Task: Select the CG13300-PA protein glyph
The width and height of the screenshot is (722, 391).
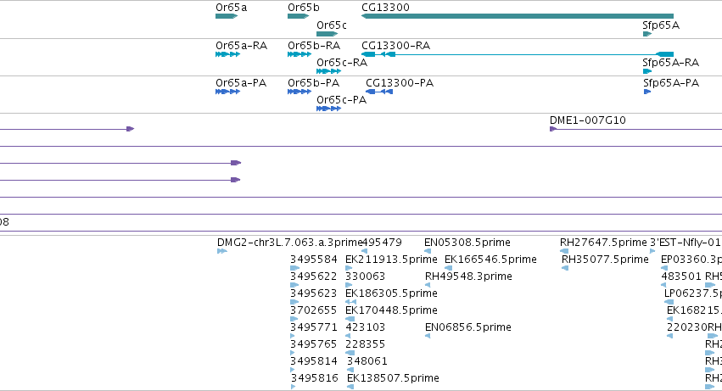Action: click(x=379, y=92)
